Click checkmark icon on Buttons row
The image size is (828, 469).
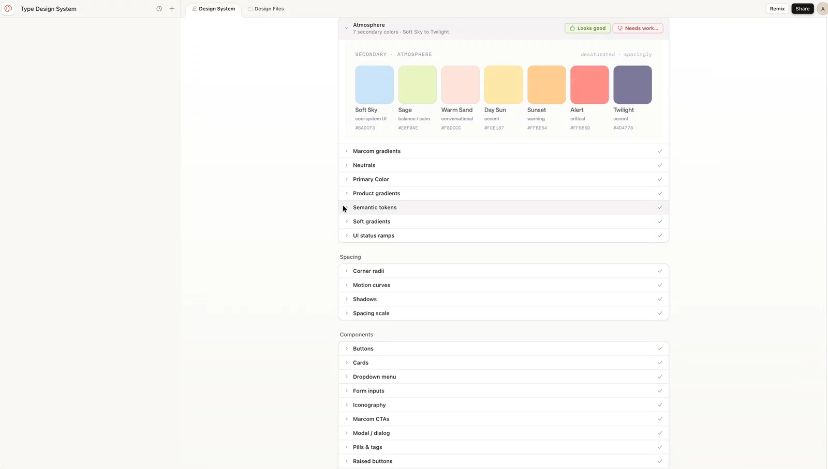[660, 349]
